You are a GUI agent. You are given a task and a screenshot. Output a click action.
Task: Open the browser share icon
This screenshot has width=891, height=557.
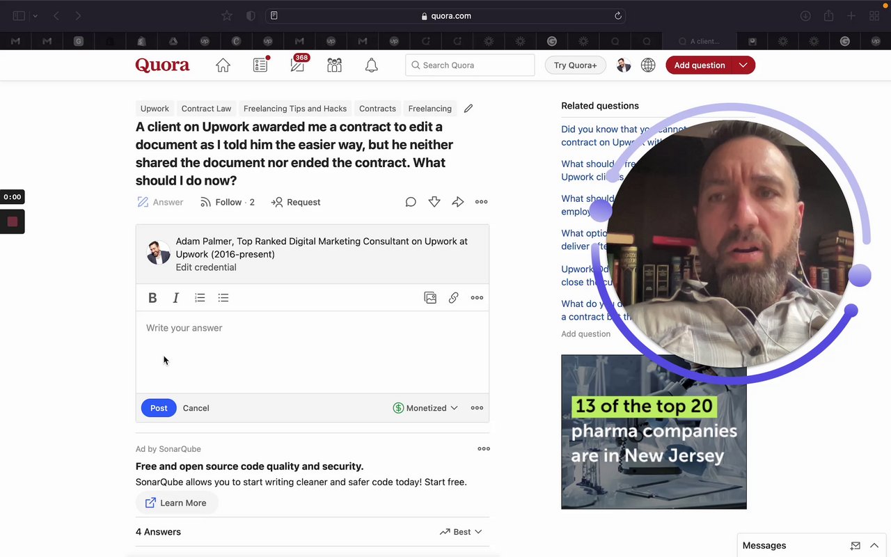click(828, 16)
